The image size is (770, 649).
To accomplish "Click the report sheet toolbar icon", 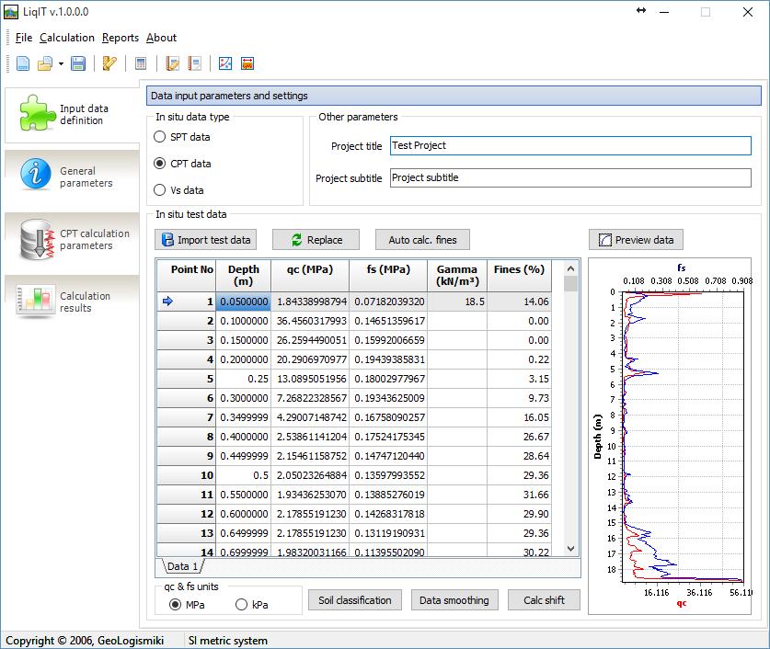I will pos(194,63).
